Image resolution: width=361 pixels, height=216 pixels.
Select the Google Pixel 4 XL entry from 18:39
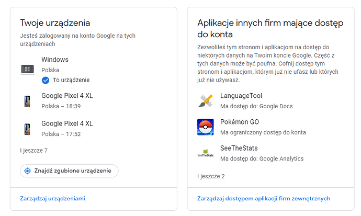(x=67, y=96)
